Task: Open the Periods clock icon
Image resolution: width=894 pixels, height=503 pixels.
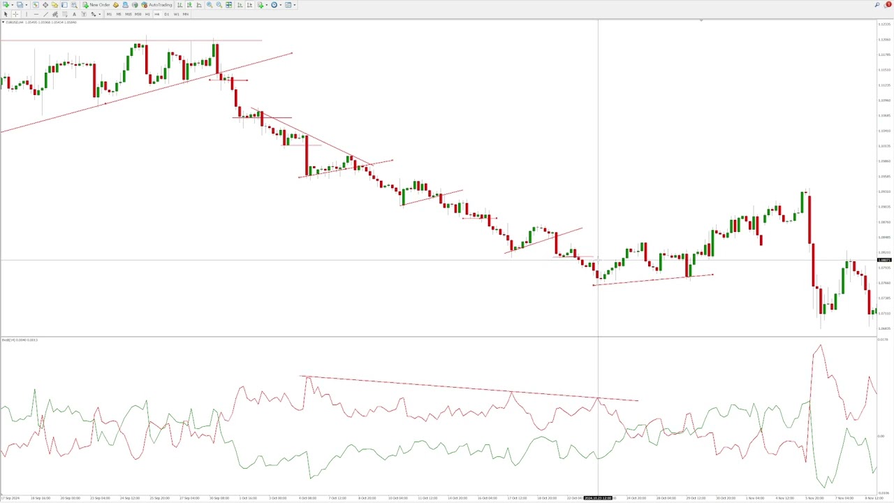Action: [x=274, y=5]
